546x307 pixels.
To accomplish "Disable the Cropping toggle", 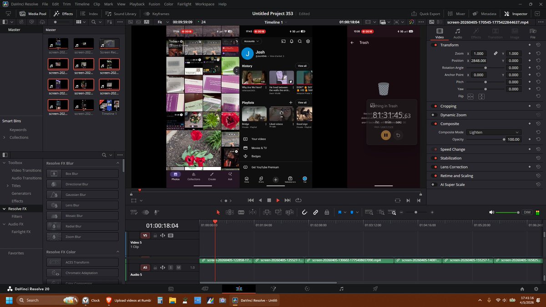I will 435,106.
